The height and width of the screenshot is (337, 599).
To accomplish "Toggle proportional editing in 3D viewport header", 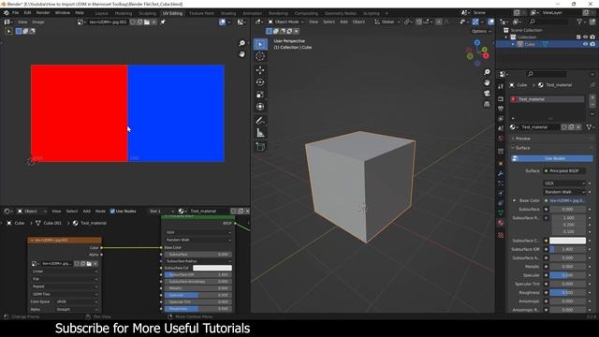I will [x=439, y=22].
